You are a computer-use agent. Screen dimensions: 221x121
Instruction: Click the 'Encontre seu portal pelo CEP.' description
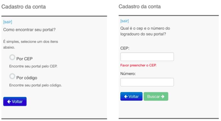pos(33,66)
